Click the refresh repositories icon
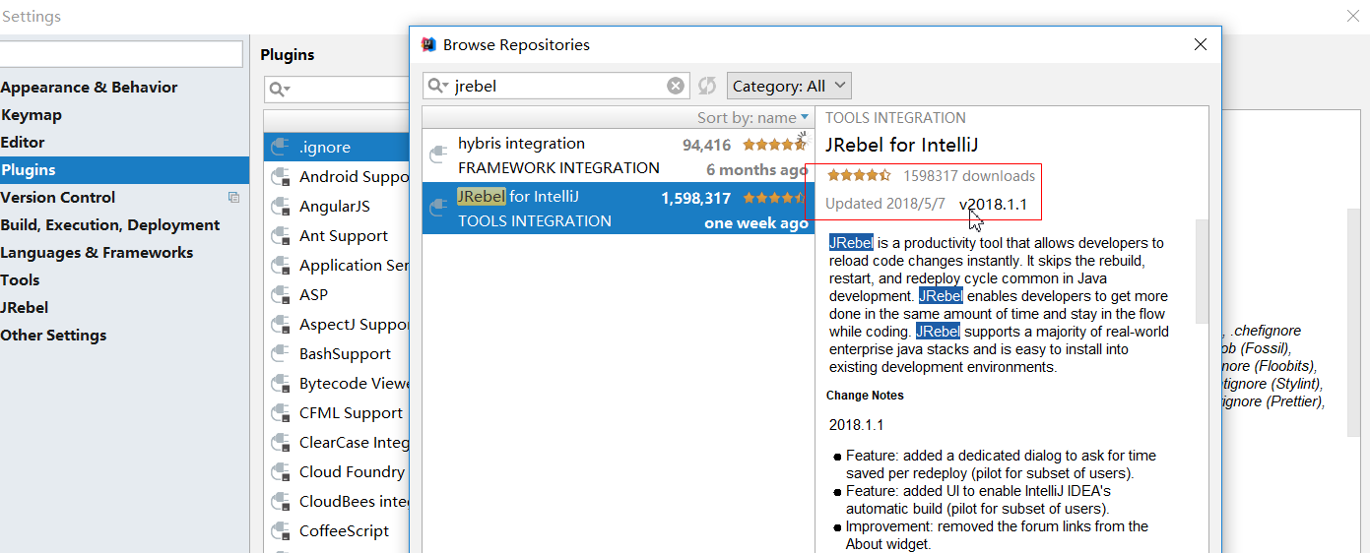 pos(706,86)
